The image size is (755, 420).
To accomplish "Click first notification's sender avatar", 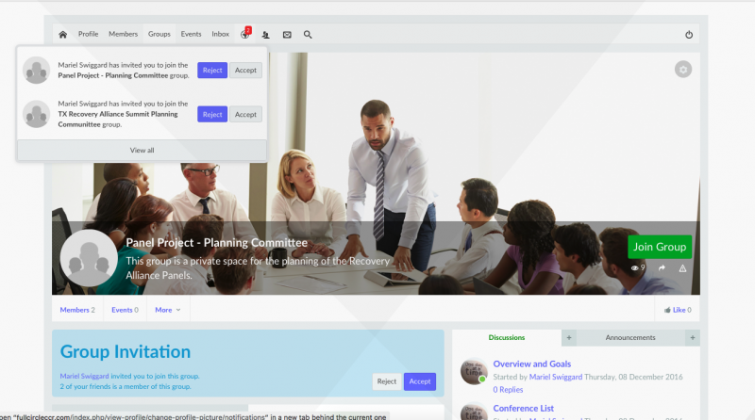I will pyautogui.click(x=36, y=71).
